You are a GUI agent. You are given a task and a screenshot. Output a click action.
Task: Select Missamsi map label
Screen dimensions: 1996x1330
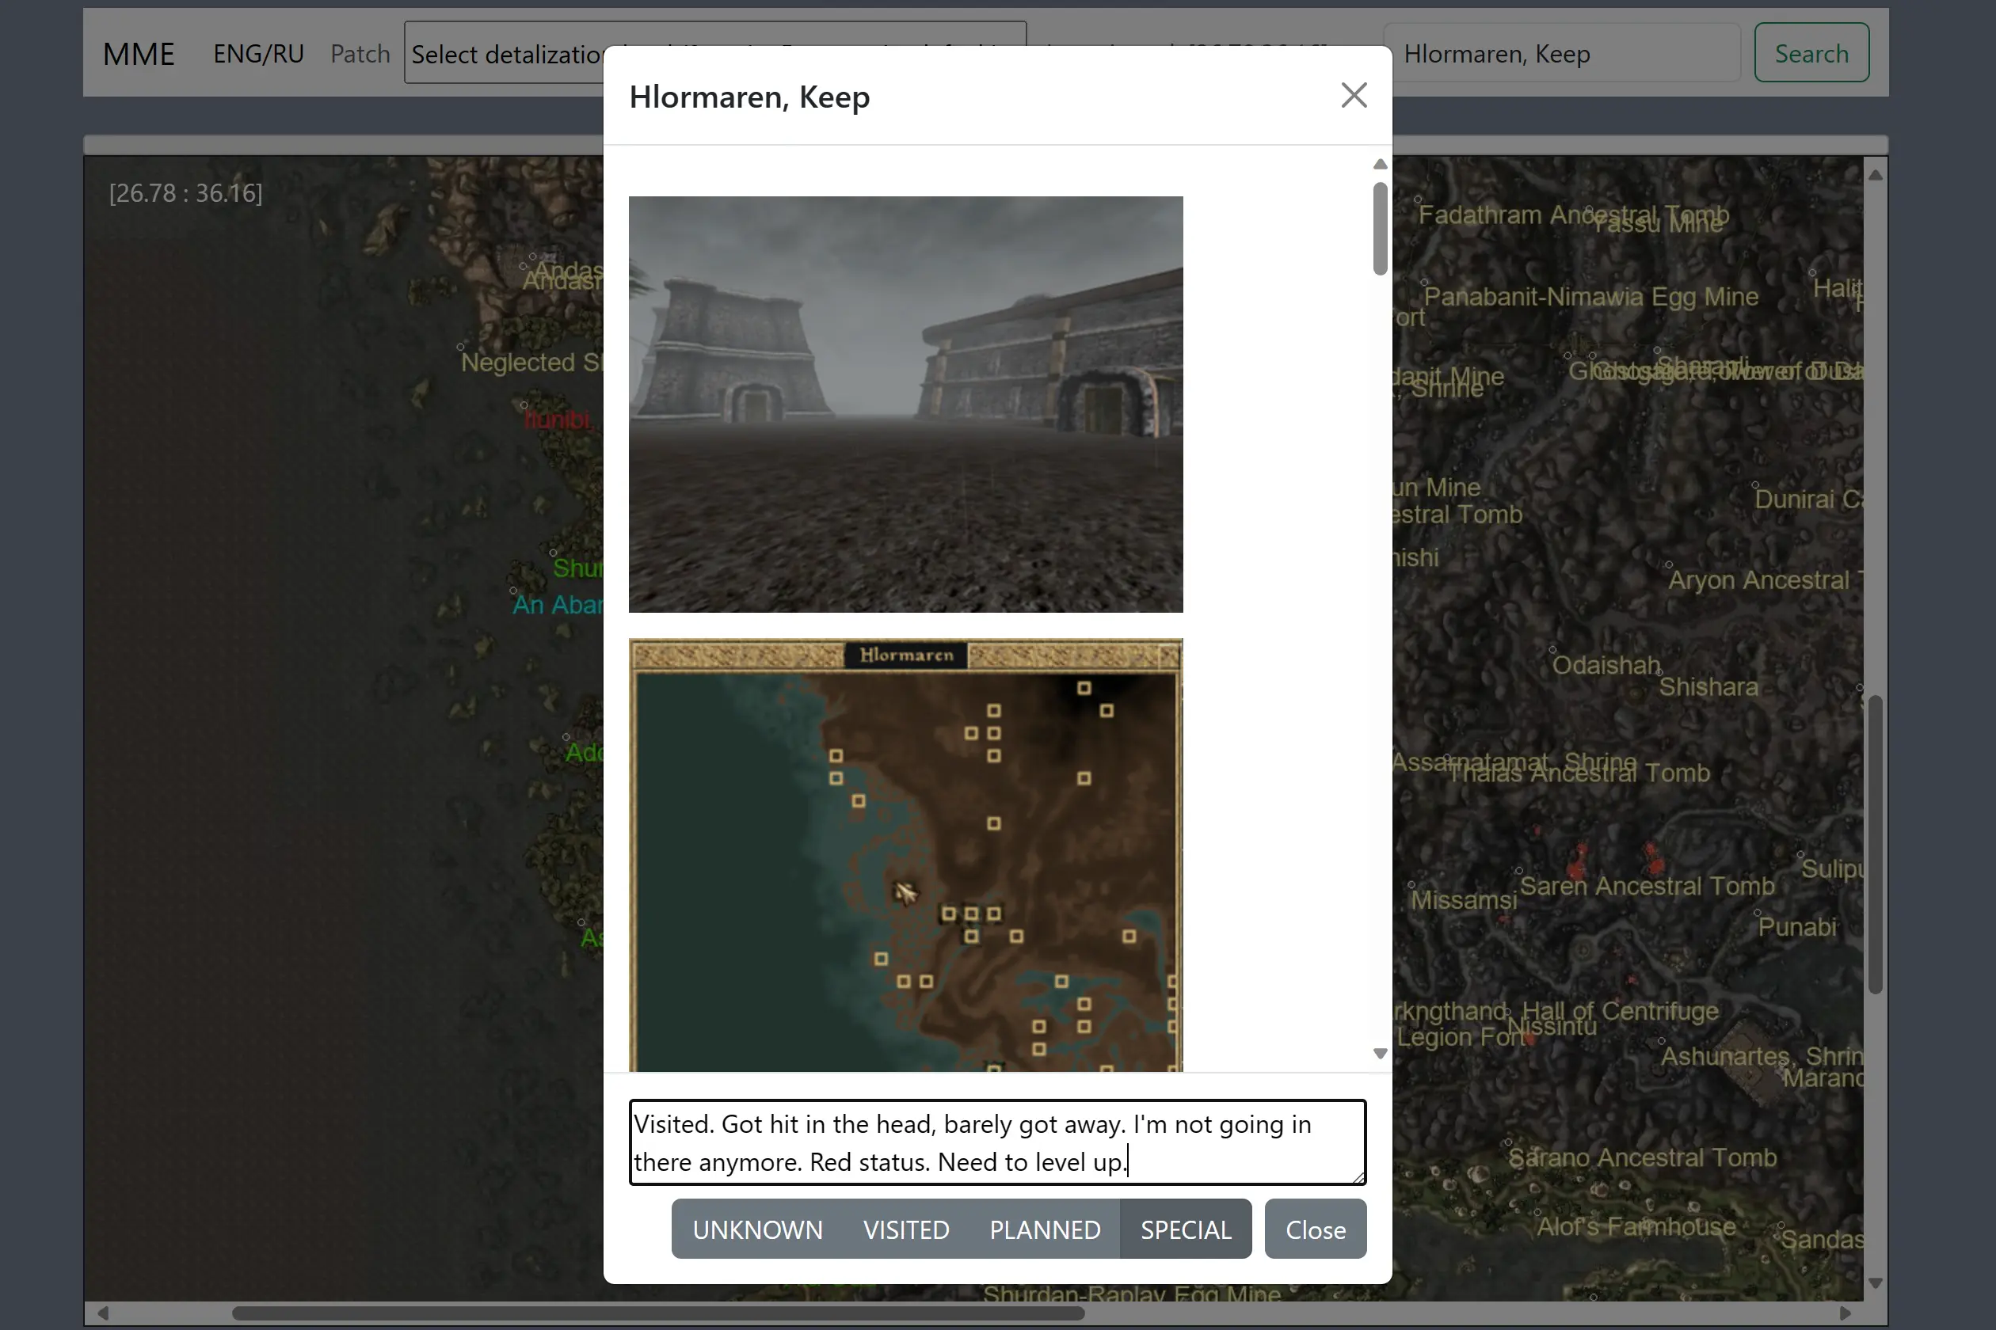(1463, 900)
